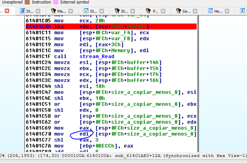Close the He... hex view tab
247x163 pixels.
click(227, 11)
